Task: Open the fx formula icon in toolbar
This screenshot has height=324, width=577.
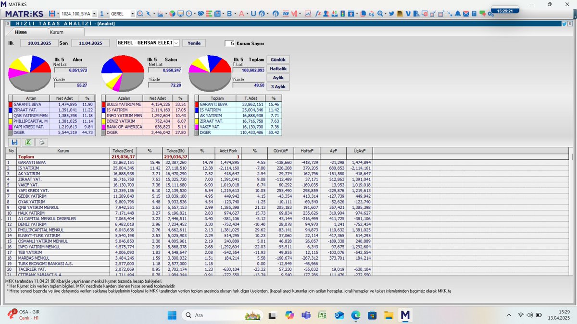Action: [x=318, y=13]
